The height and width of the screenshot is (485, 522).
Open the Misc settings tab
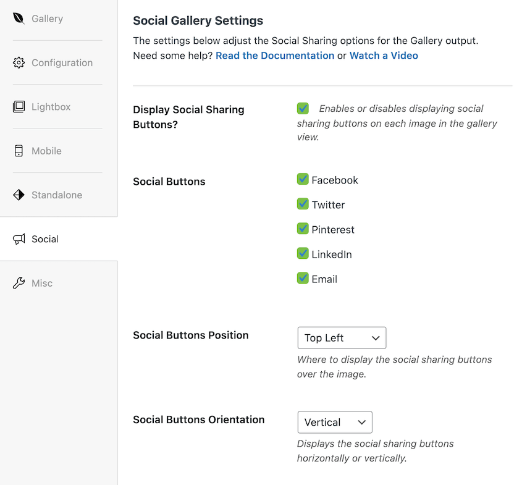coord(42,284)
